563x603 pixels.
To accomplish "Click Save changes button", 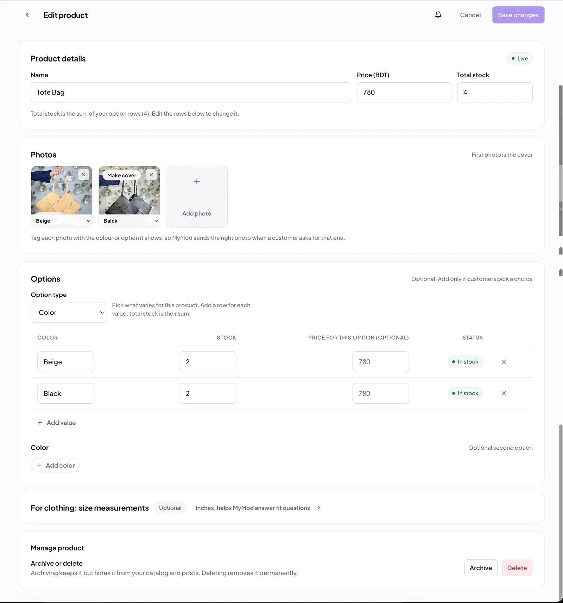I will tap(518, 15).
